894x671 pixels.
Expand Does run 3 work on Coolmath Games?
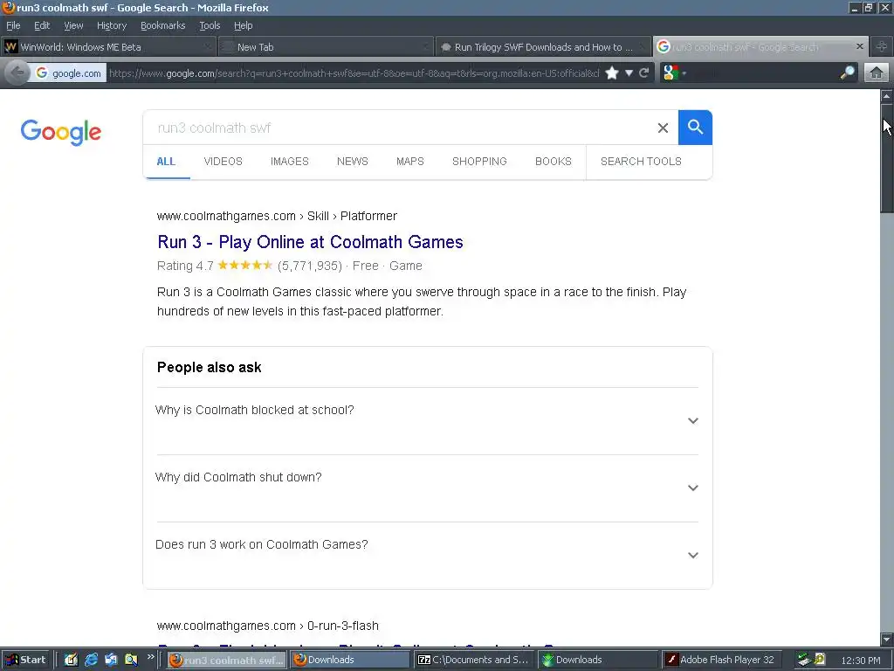pos(428,556)
